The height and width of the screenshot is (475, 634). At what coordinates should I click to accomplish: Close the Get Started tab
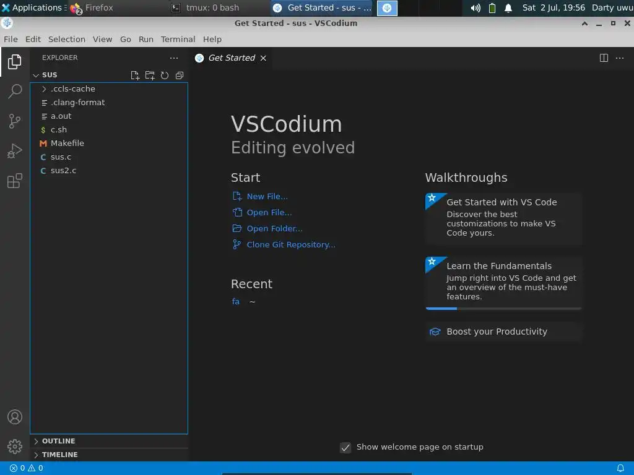tap(263, 58)
